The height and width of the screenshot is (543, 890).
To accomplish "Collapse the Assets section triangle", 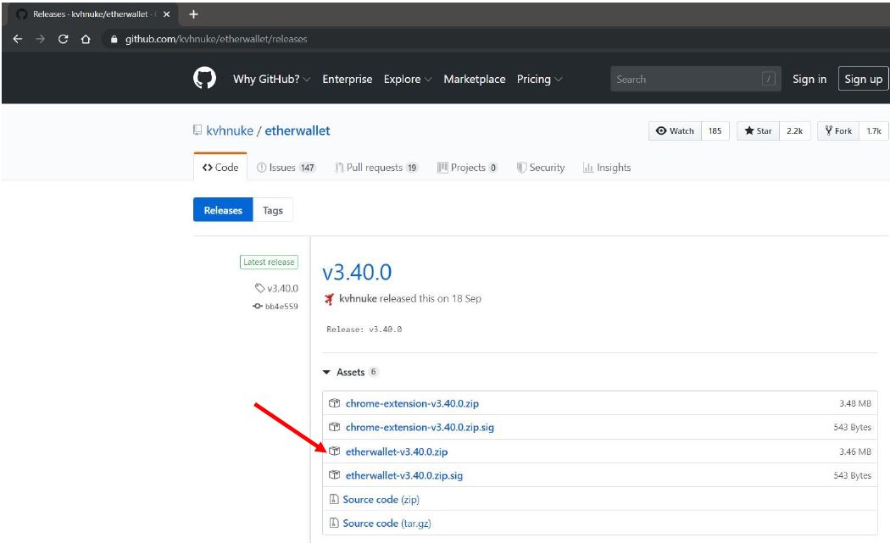I will pyautogui.click(x=326, y=373).
